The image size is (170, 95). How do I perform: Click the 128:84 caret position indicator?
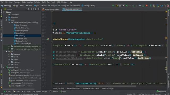point(129,94)
